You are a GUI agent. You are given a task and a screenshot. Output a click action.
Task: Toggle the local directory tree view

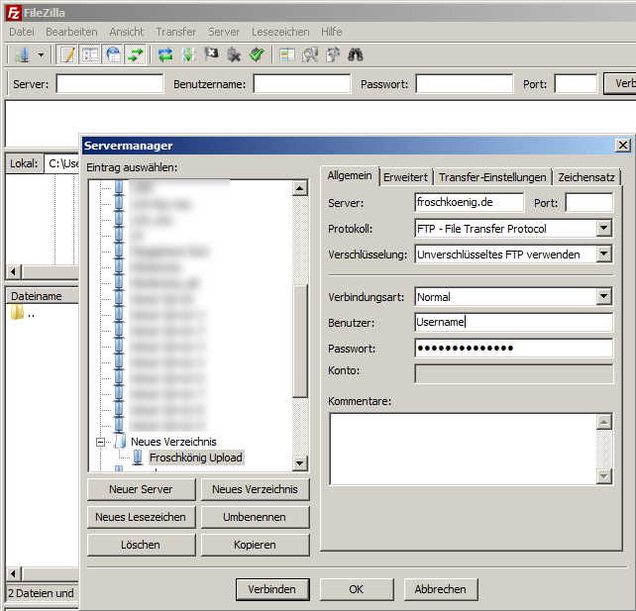[x=90, y=54]
